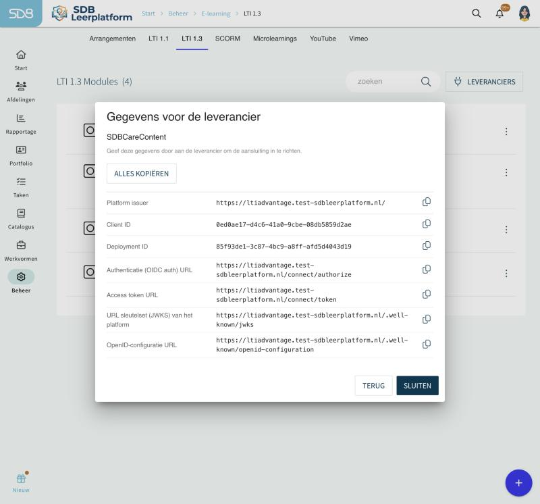Select the Client ID value text

click(283, 225)
